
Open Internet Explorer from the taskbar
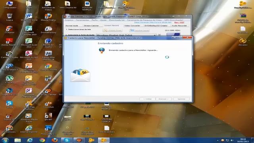pyautogui.click(x=30, y=140)
